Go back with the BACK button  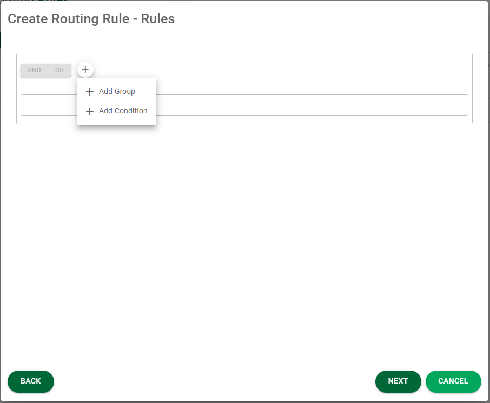(x=31, y=381)
